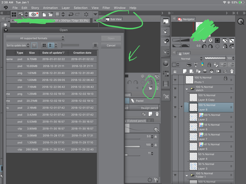This screenshot has height=184, width=246.
Task: Collapse the sletch layer folder
Action: pyautogui.click(x=187, y=89)
